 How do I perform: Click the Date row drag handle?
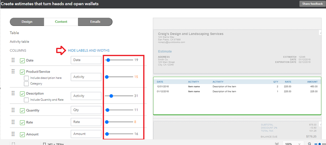coord(13,60)
